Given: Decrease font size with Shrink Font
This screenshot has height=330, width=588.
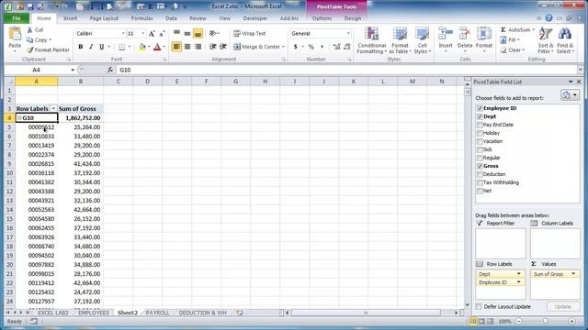Looking at the screenshot, I should point(162,34).
